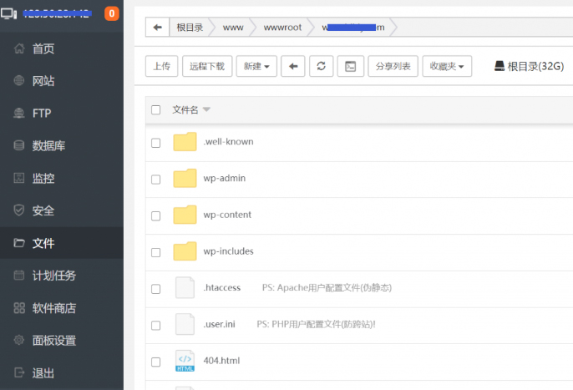Open the 收藏夹 dropdown menu
The height and width of the screenshot is (390, 573).
tap(448, 66)
